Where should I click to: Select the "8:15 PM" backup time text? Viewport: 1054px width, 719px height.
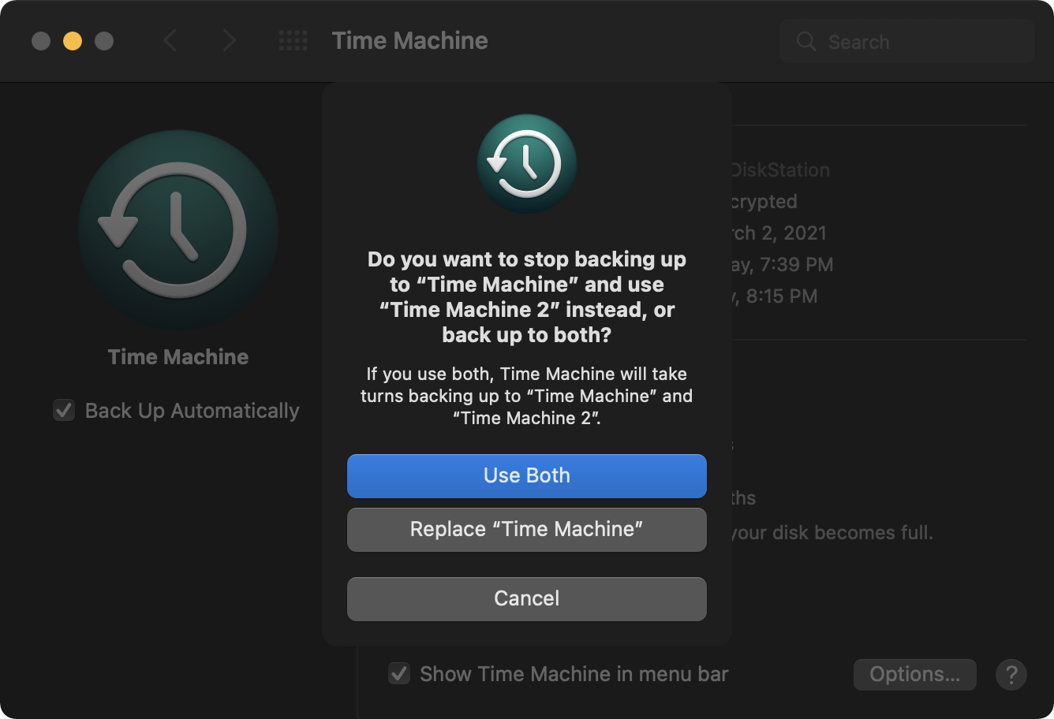[782, 296]
